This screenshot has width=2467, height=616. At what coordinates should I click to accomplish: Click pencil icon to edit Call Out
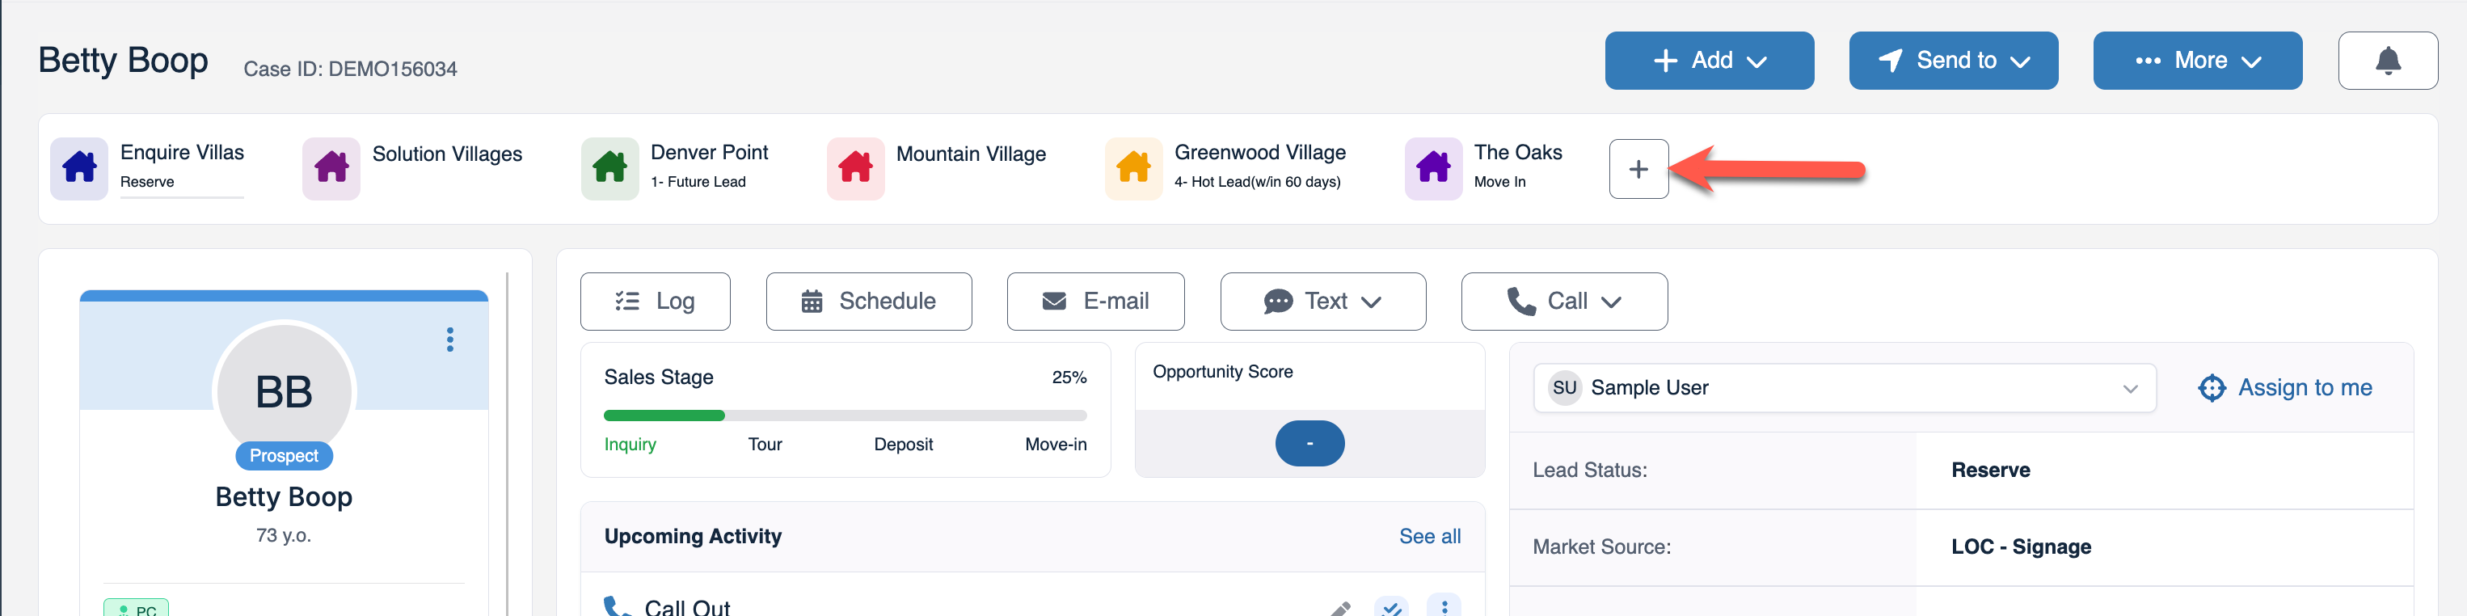coord(1341,607)
